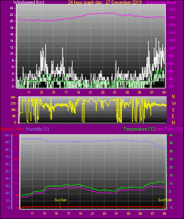Select the SunRise marker label
The width and height of the screenshot is (184, 219).
[165, 200]
